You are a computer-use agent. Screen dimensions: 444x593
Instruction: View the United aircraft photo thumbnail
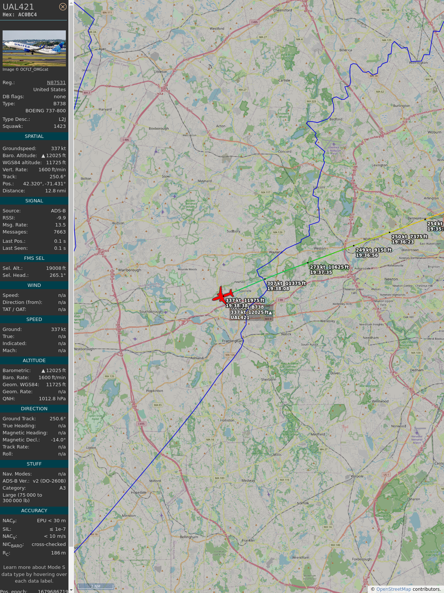point(34,48)
